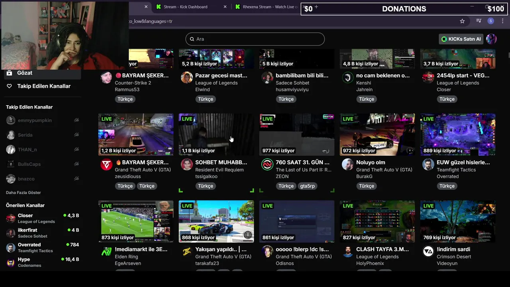The width and height of the screenshot is (510, 287).
Task: Open the browser media control icon
Action: 479,21
